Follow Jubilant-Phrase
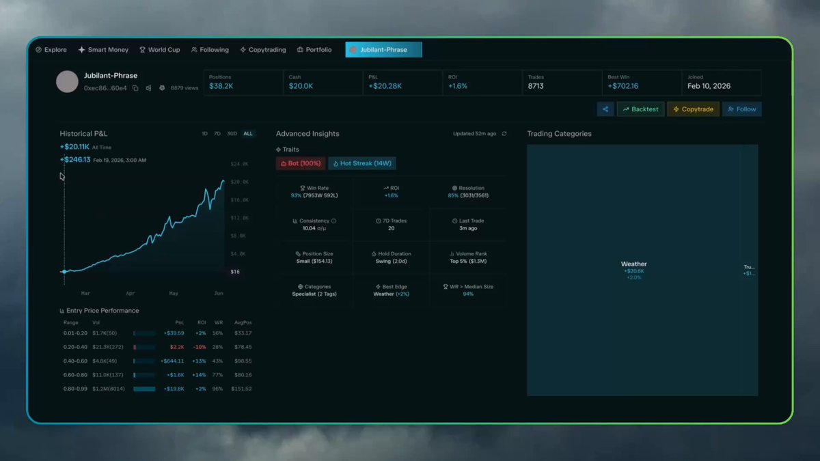Viewport: 820px width, 461px height. [x=742, y=109]
